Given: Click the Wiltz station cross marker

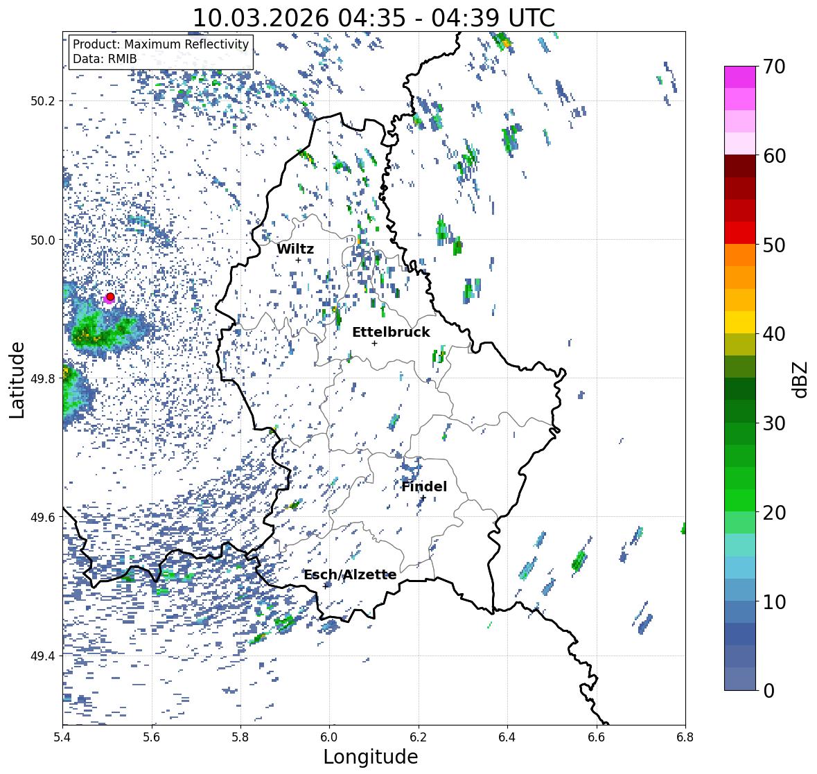Looking at the screenshot, I should click(298, 260).
